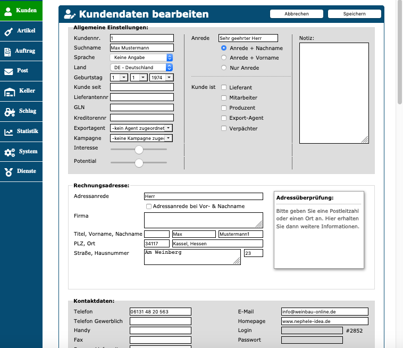Expand the Sprache dropdown
Image resolution: width=403 pixels, height=348 pixels.
[x=141, y=57]
